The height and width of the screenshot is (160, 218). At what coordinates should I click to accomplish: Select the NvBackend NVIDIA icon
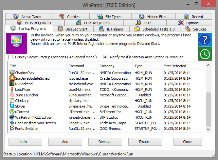[12, 84]
